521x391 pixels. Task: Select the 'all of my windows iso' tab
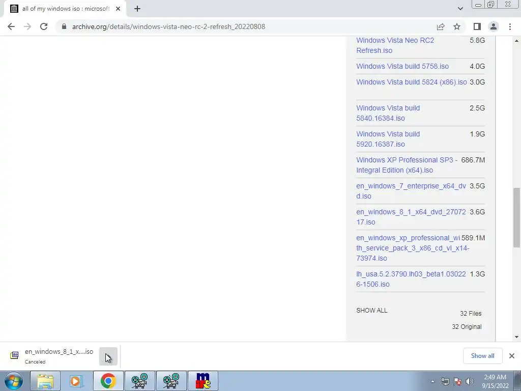point(65,9)
